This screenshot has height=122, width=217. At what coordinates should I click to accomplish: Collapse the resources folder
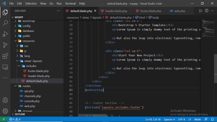[x=28, y=41]
